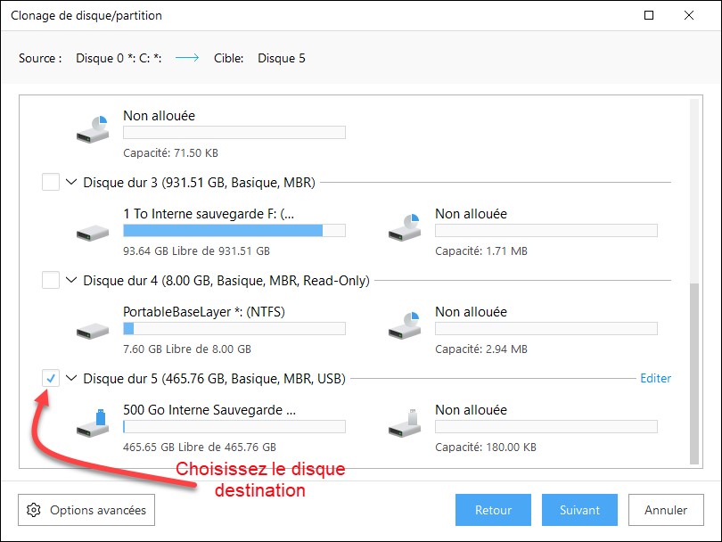Go back with the Retour button

pos(493,511)
